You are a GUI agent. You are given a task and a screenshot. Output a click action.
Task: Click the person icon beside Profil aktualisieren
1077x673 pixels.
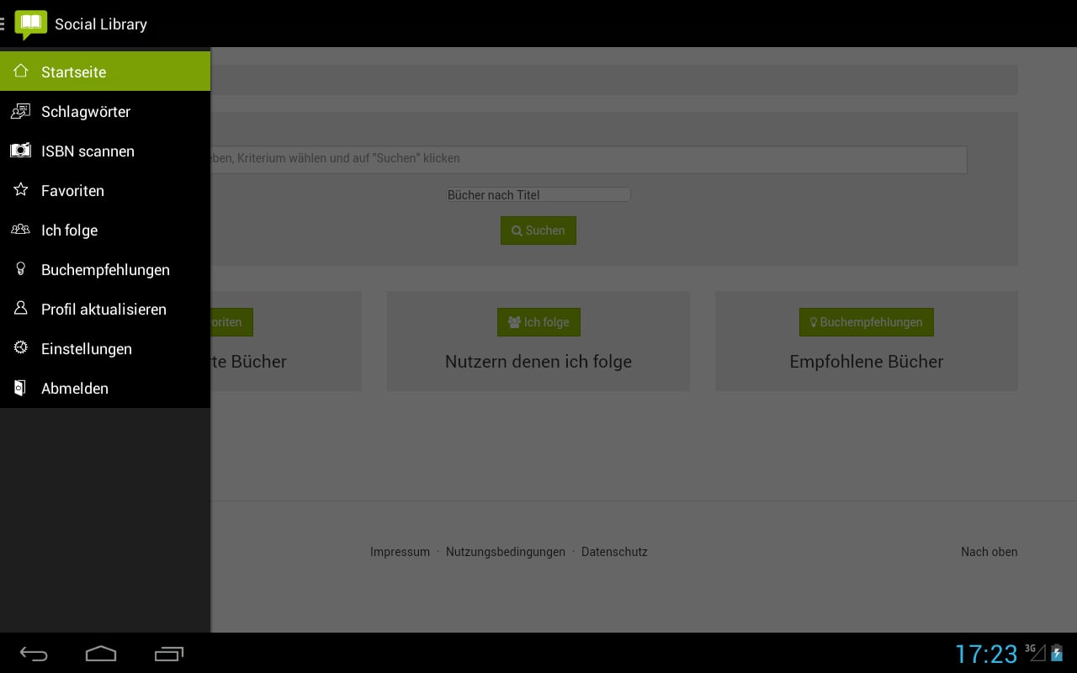click(21, 308)
